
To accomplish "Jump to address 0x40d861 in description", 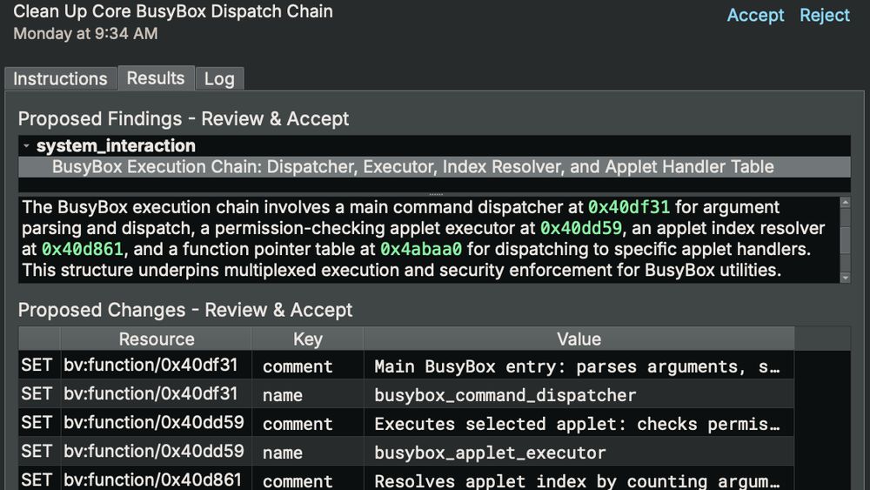I will [x=83, y=249].
